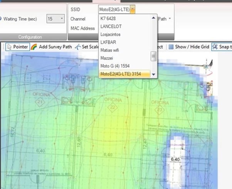232x189 pixels.
Task: Click scroll up arrow in SSID list
Action: (x=153, y=18)
